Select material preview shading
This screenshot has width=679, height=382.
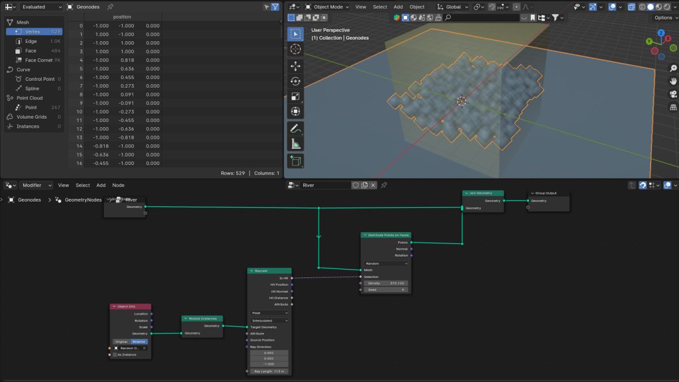(x=658, y=7)
